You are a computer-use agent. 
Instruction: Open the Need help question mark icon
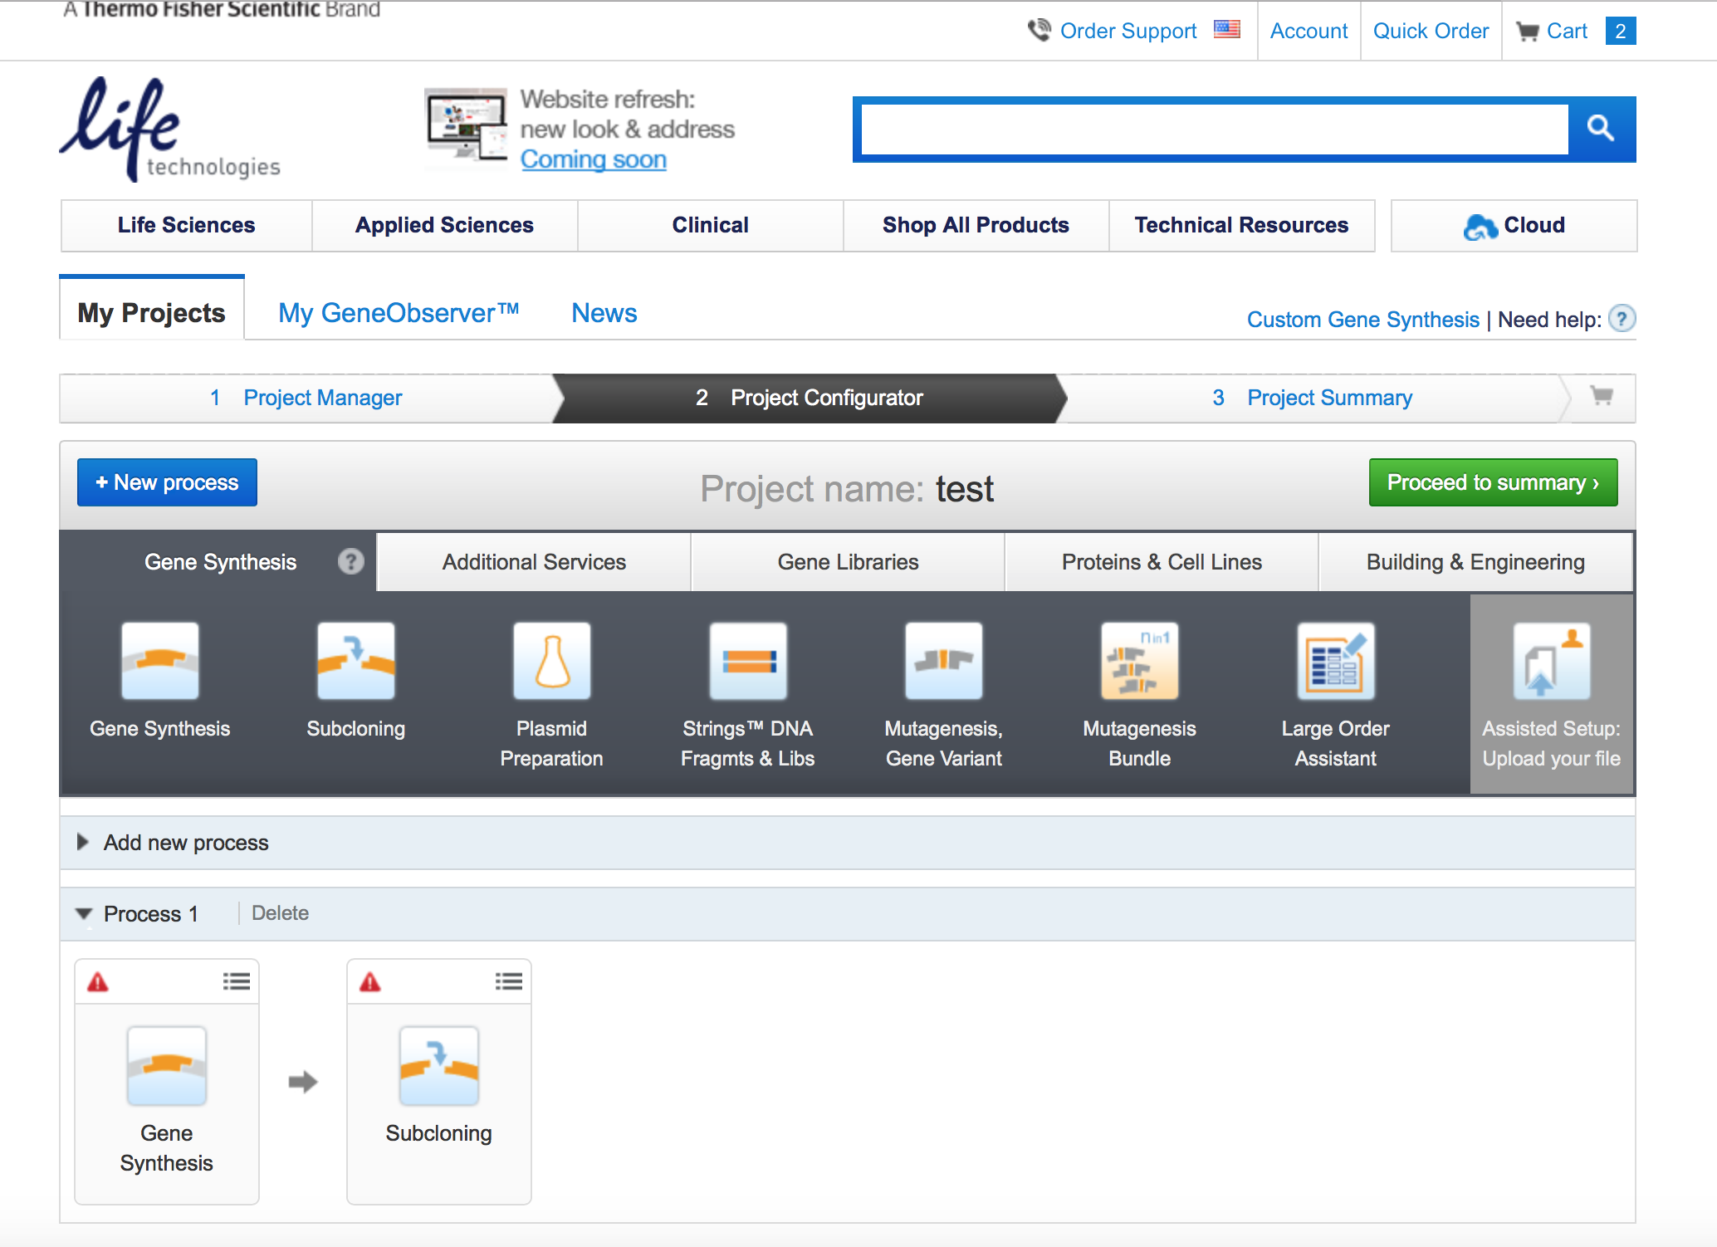pyautogui.click(x=1622, y=319)
